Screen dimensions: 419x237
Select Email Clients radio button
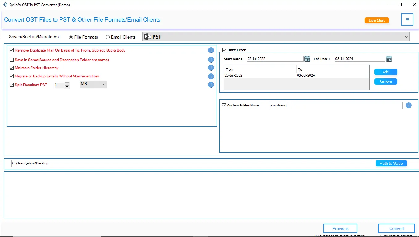point(108,37)
